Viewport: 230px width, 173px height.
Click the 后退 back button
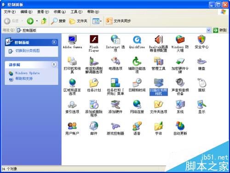point(11,21)
